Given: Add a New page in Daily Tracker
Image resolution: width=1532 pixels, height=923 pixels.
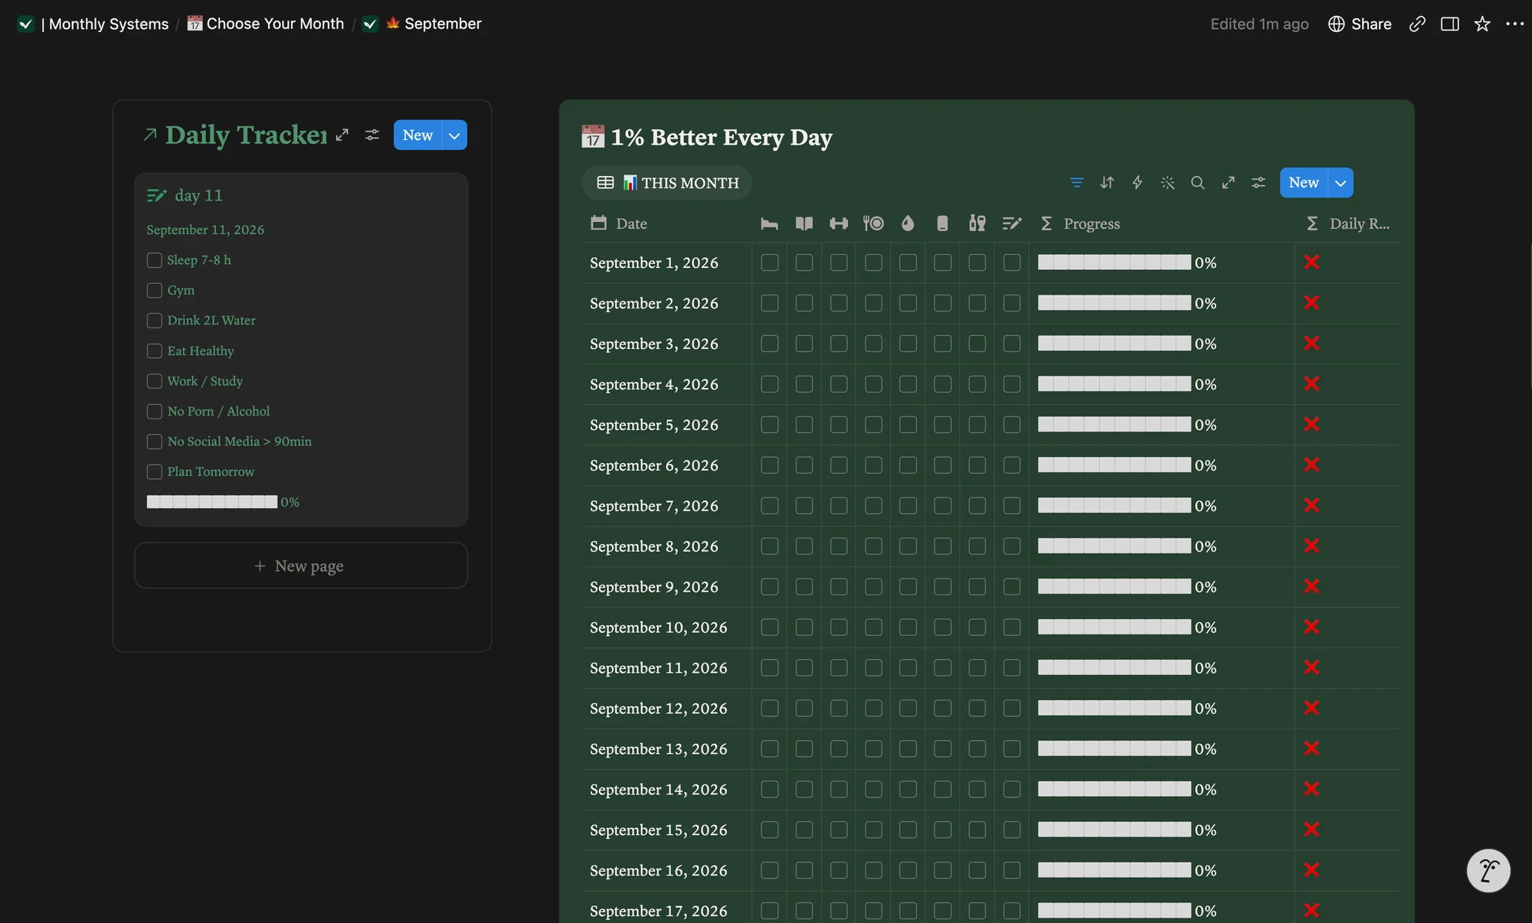Looking at the screenshot, I should click(301, 566).
